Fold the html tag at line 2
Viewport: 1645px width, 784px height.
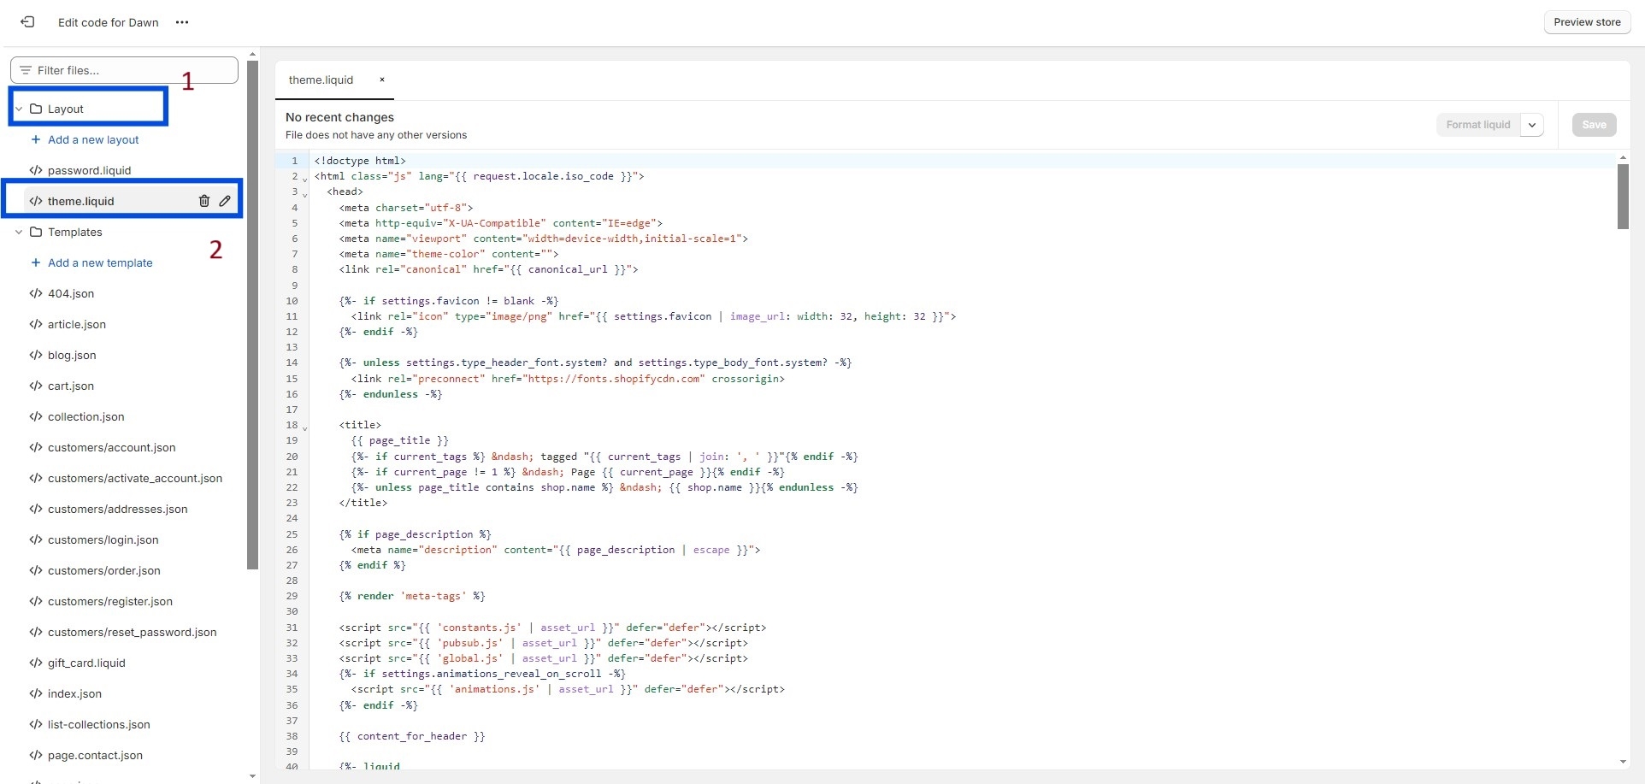[304, 178]
